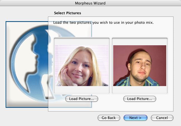The width and height of the screenshot is (181, 126).
Task: Click the blank strip below the right photo
Action: click(x=139, y=89)
